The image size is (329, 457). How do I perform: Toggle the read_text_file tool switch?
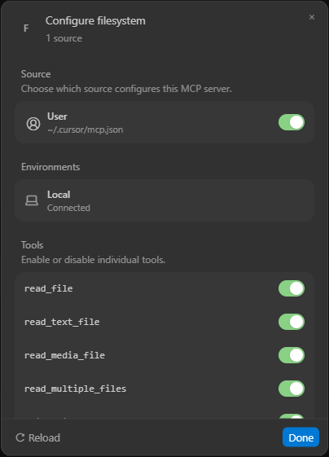(292, 322)
